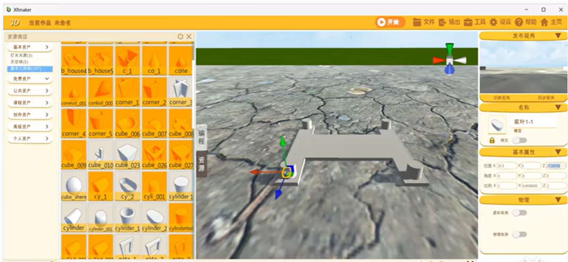
Task: Click the lock icon under model name
Action: pyautogui.click(x=492, y=140)
